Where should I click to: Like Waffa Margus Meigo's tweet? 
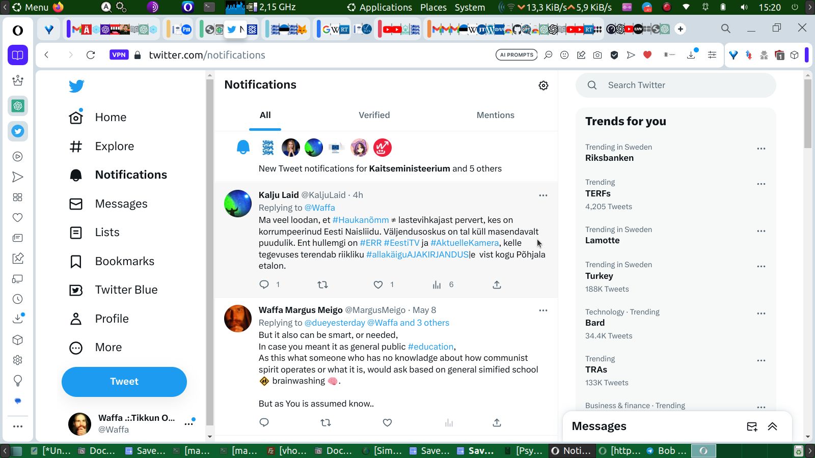coord(387,422)
